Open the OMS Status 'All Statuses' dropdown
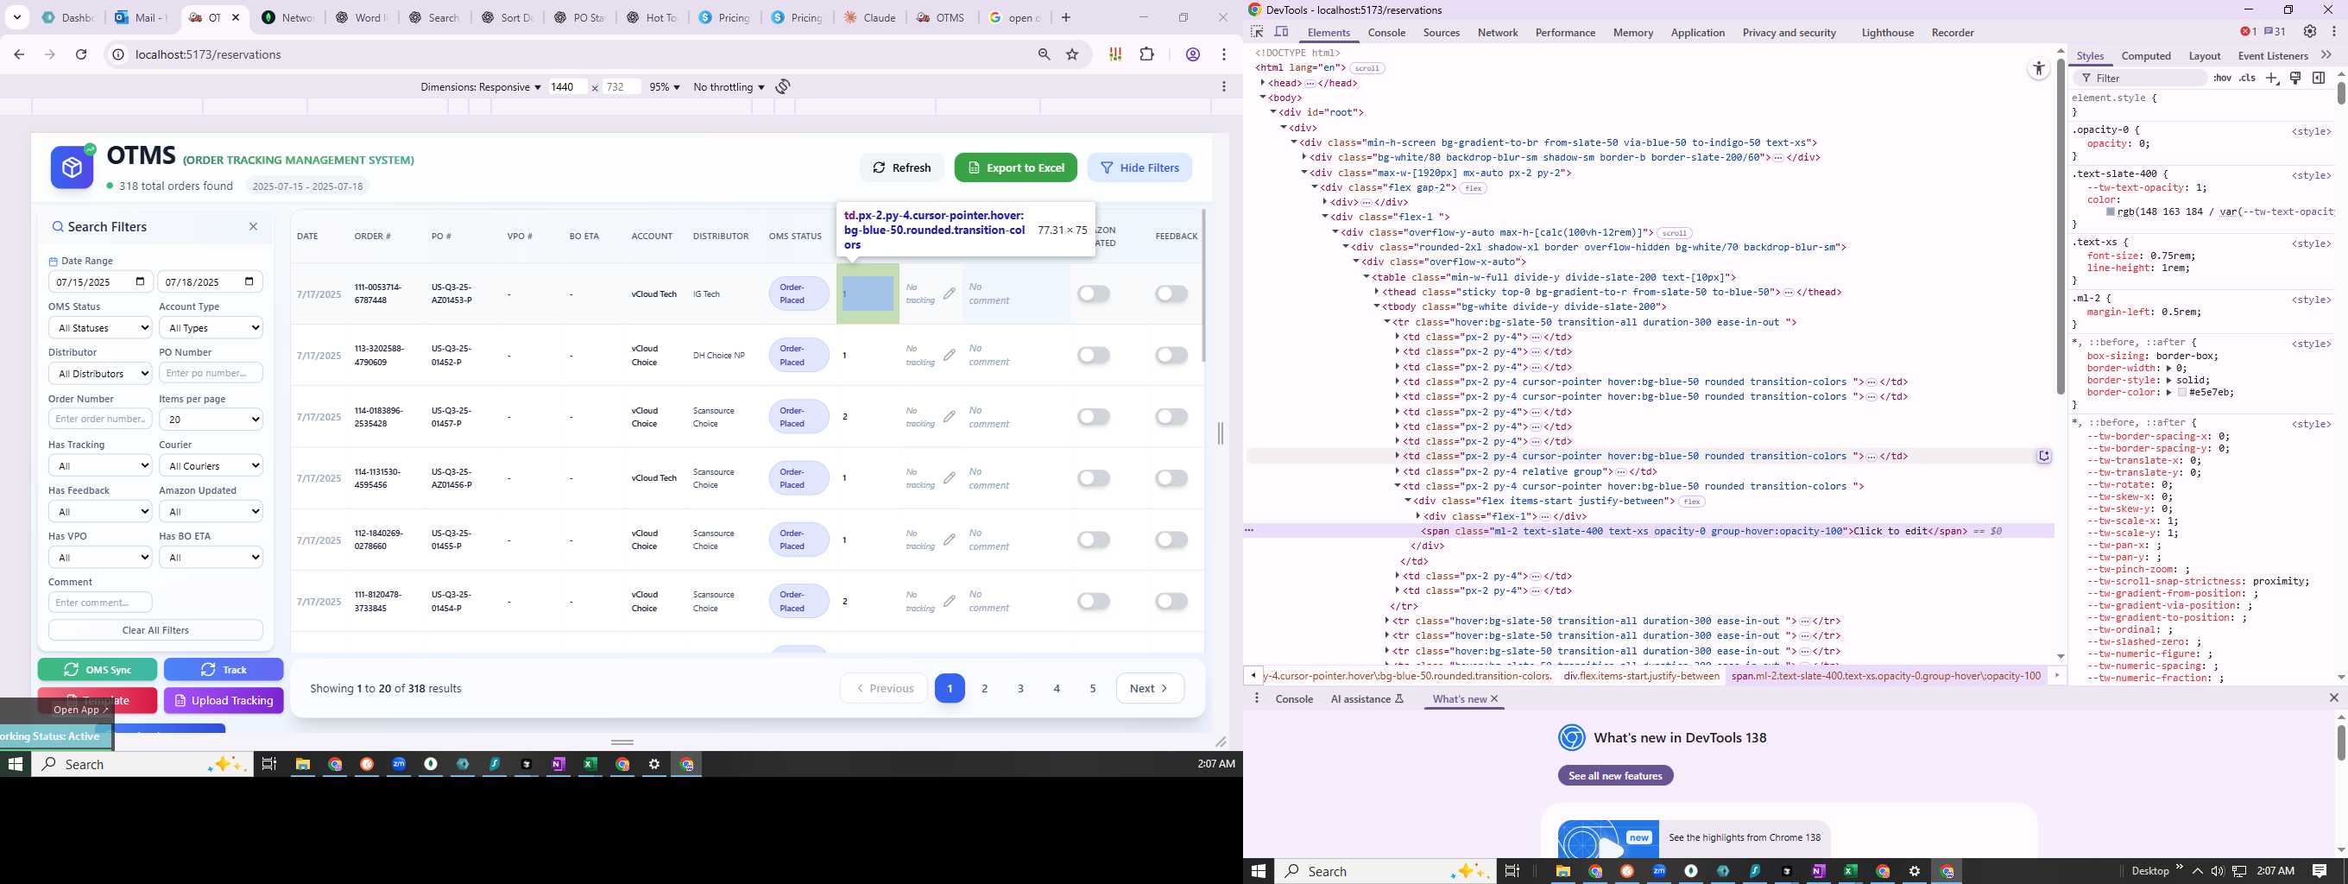 (100, 327)
